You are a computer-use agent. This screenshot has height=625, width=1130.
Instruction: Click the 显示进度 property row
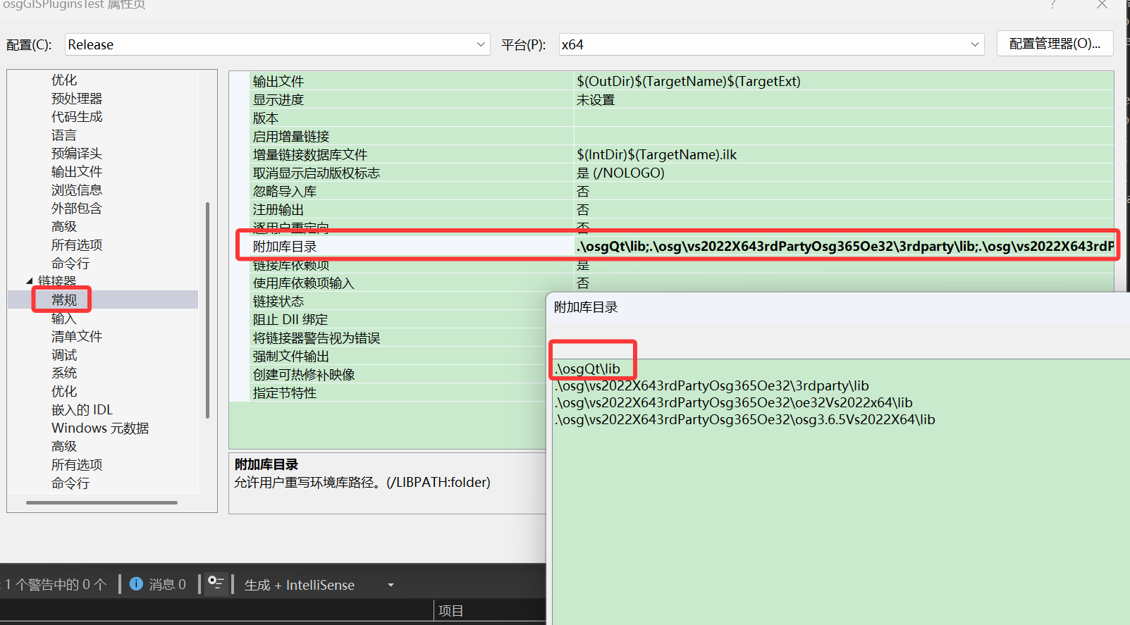(x=682, y=99)
